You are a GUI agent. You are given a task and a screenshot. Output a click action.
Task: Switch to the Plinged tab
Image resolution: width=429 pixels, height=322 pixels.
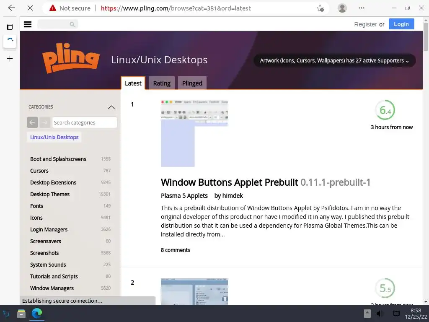pyautogui.click(x=192, y=83)
